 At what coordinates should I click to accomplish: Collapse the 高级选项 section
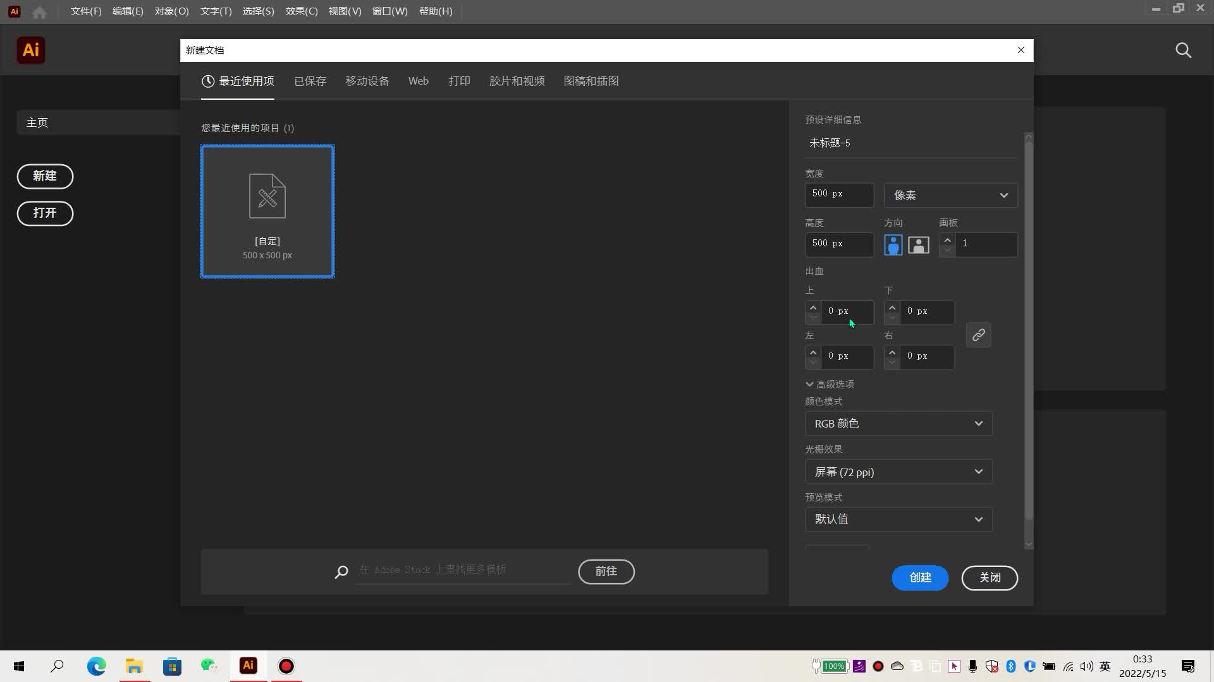pyautogui.click(x=830, y=384)
